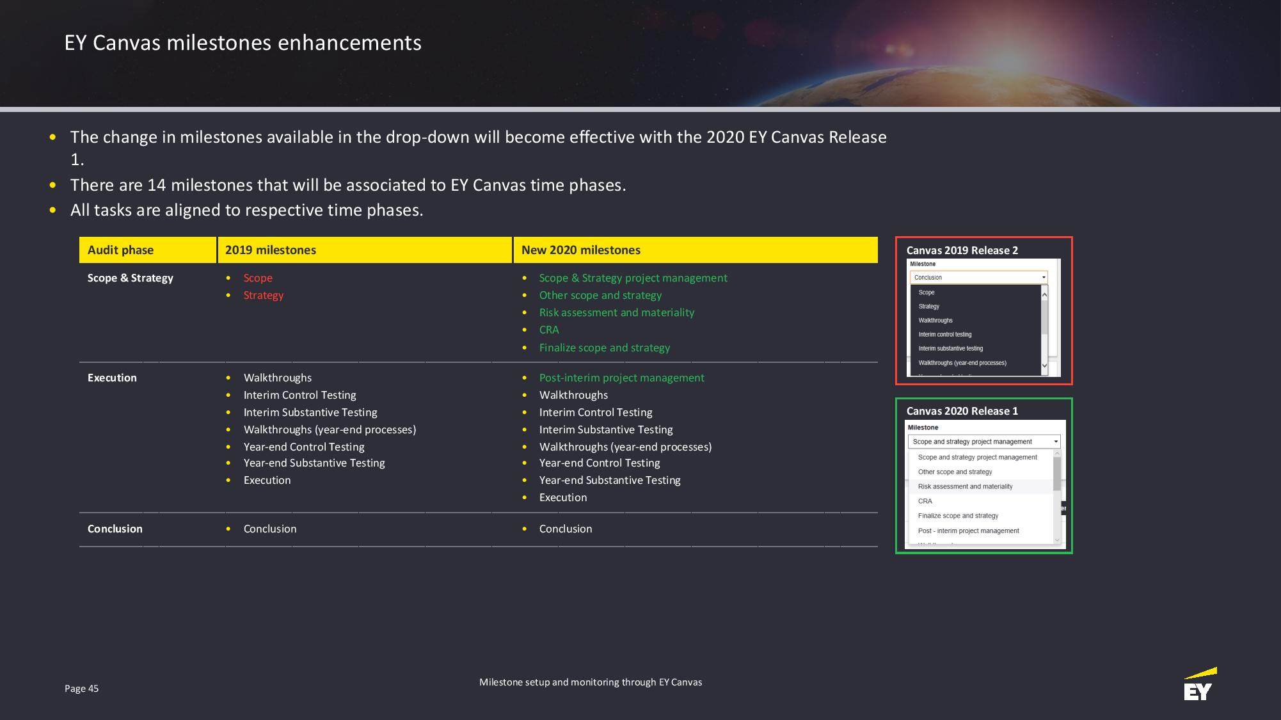The height and width of the screenshot is (720, 1281).
Task: Click the Canvas 2020 Release 1 heading
Action: (x=962, y=411)
